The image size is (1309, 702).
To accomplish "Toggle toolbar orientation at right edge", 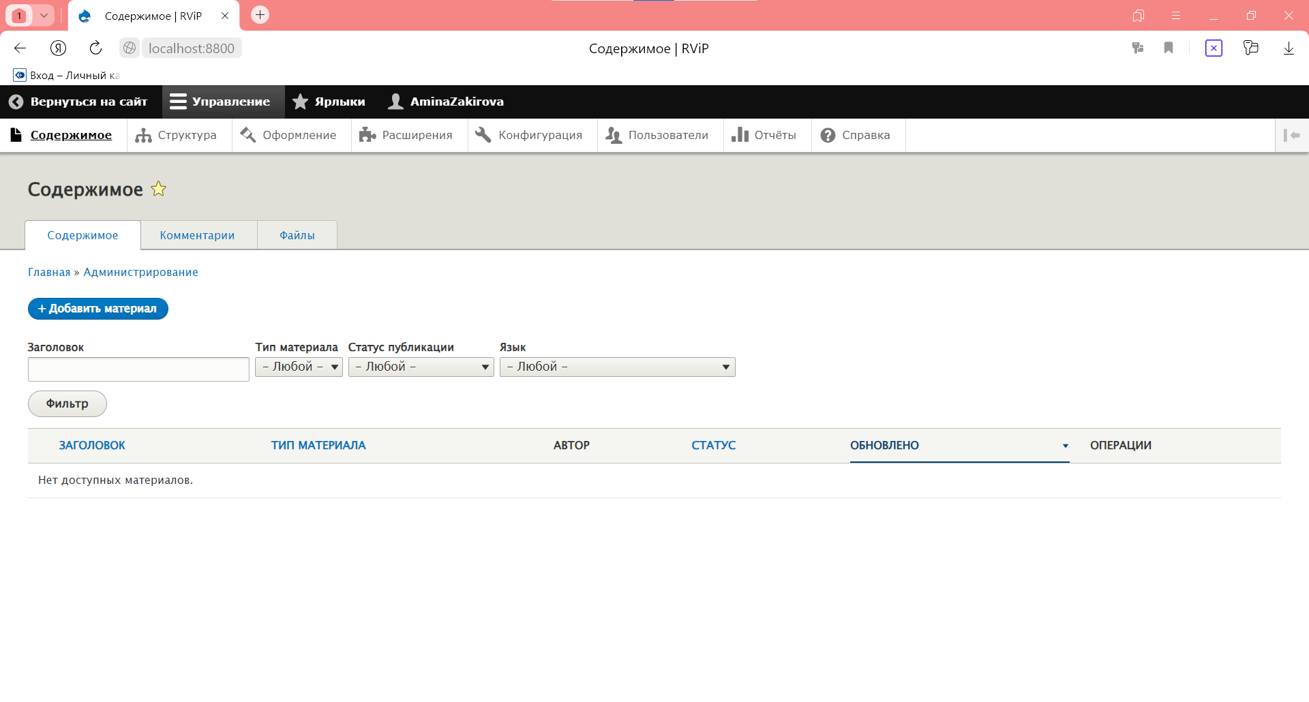I will [1291, 135].
